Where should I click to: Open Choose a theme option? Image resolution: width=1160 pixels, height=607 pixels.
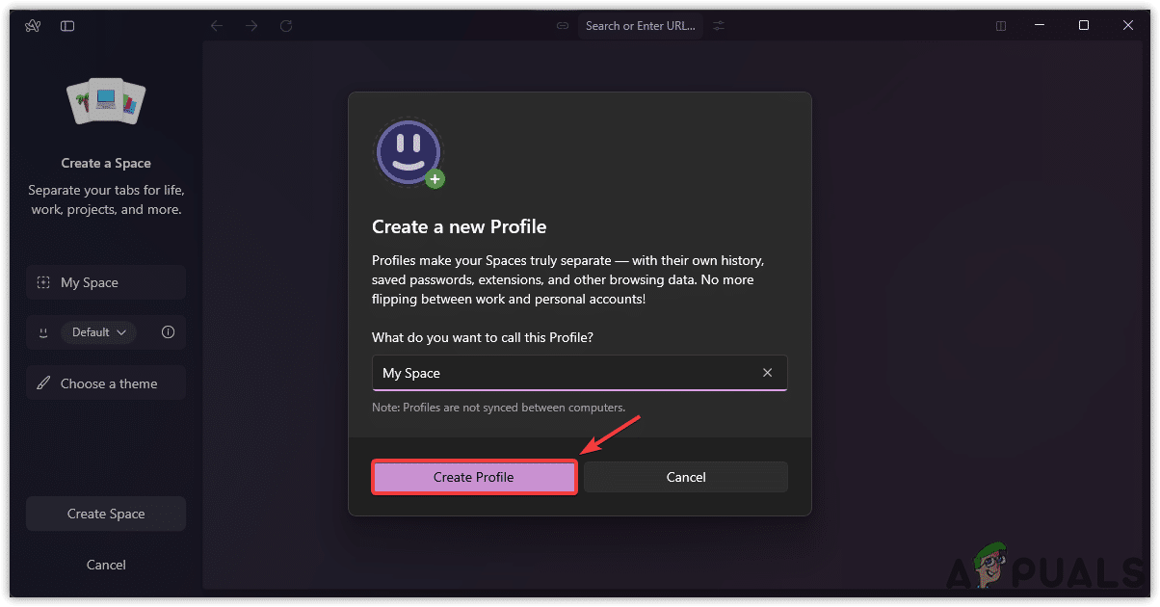tap(106, 383)
